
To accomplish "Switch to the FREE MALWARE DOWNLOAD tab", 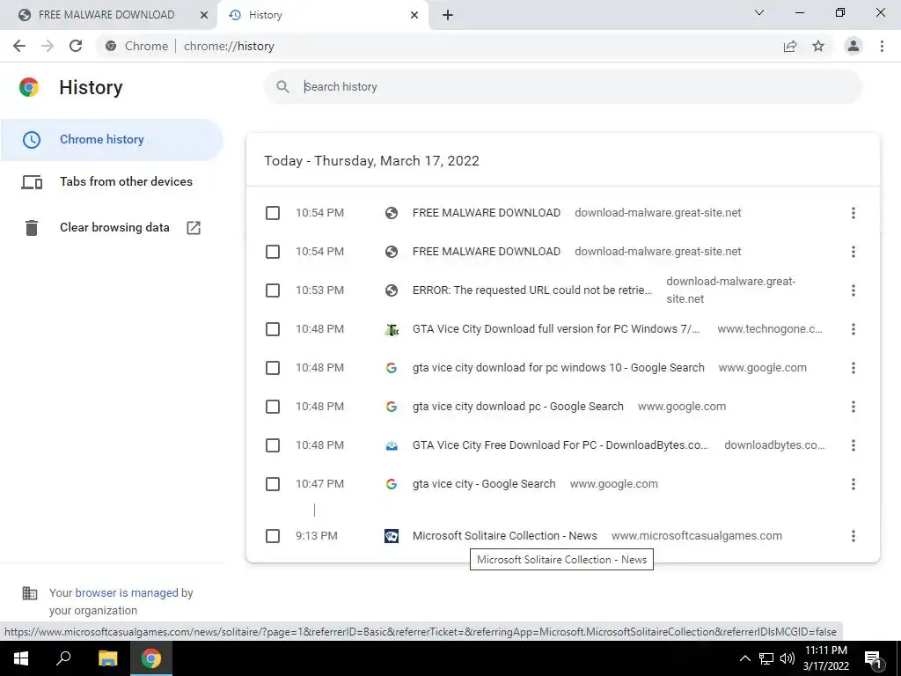I will [x=106, y=15].
